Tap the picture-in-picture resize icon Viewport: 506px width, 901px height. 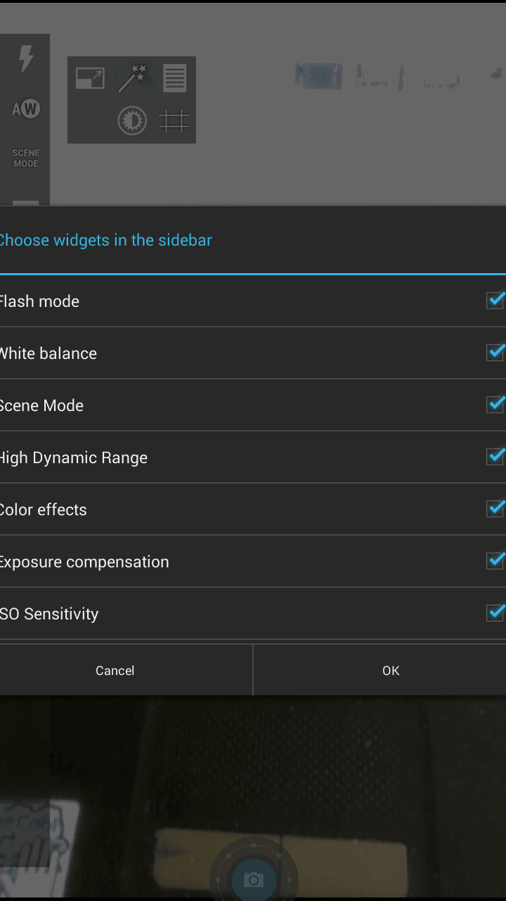[90, 78]
